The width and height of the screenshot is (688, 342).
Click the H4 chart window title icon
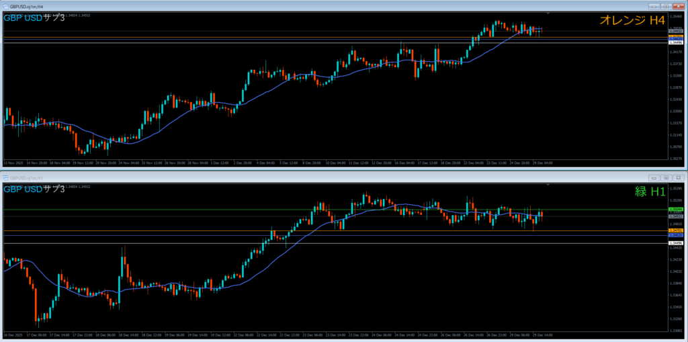[5, 6]
